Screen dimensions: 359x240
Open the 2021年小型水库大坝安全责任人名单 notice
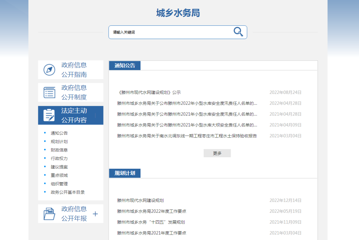pyautogui.click(x=187, y=125)
